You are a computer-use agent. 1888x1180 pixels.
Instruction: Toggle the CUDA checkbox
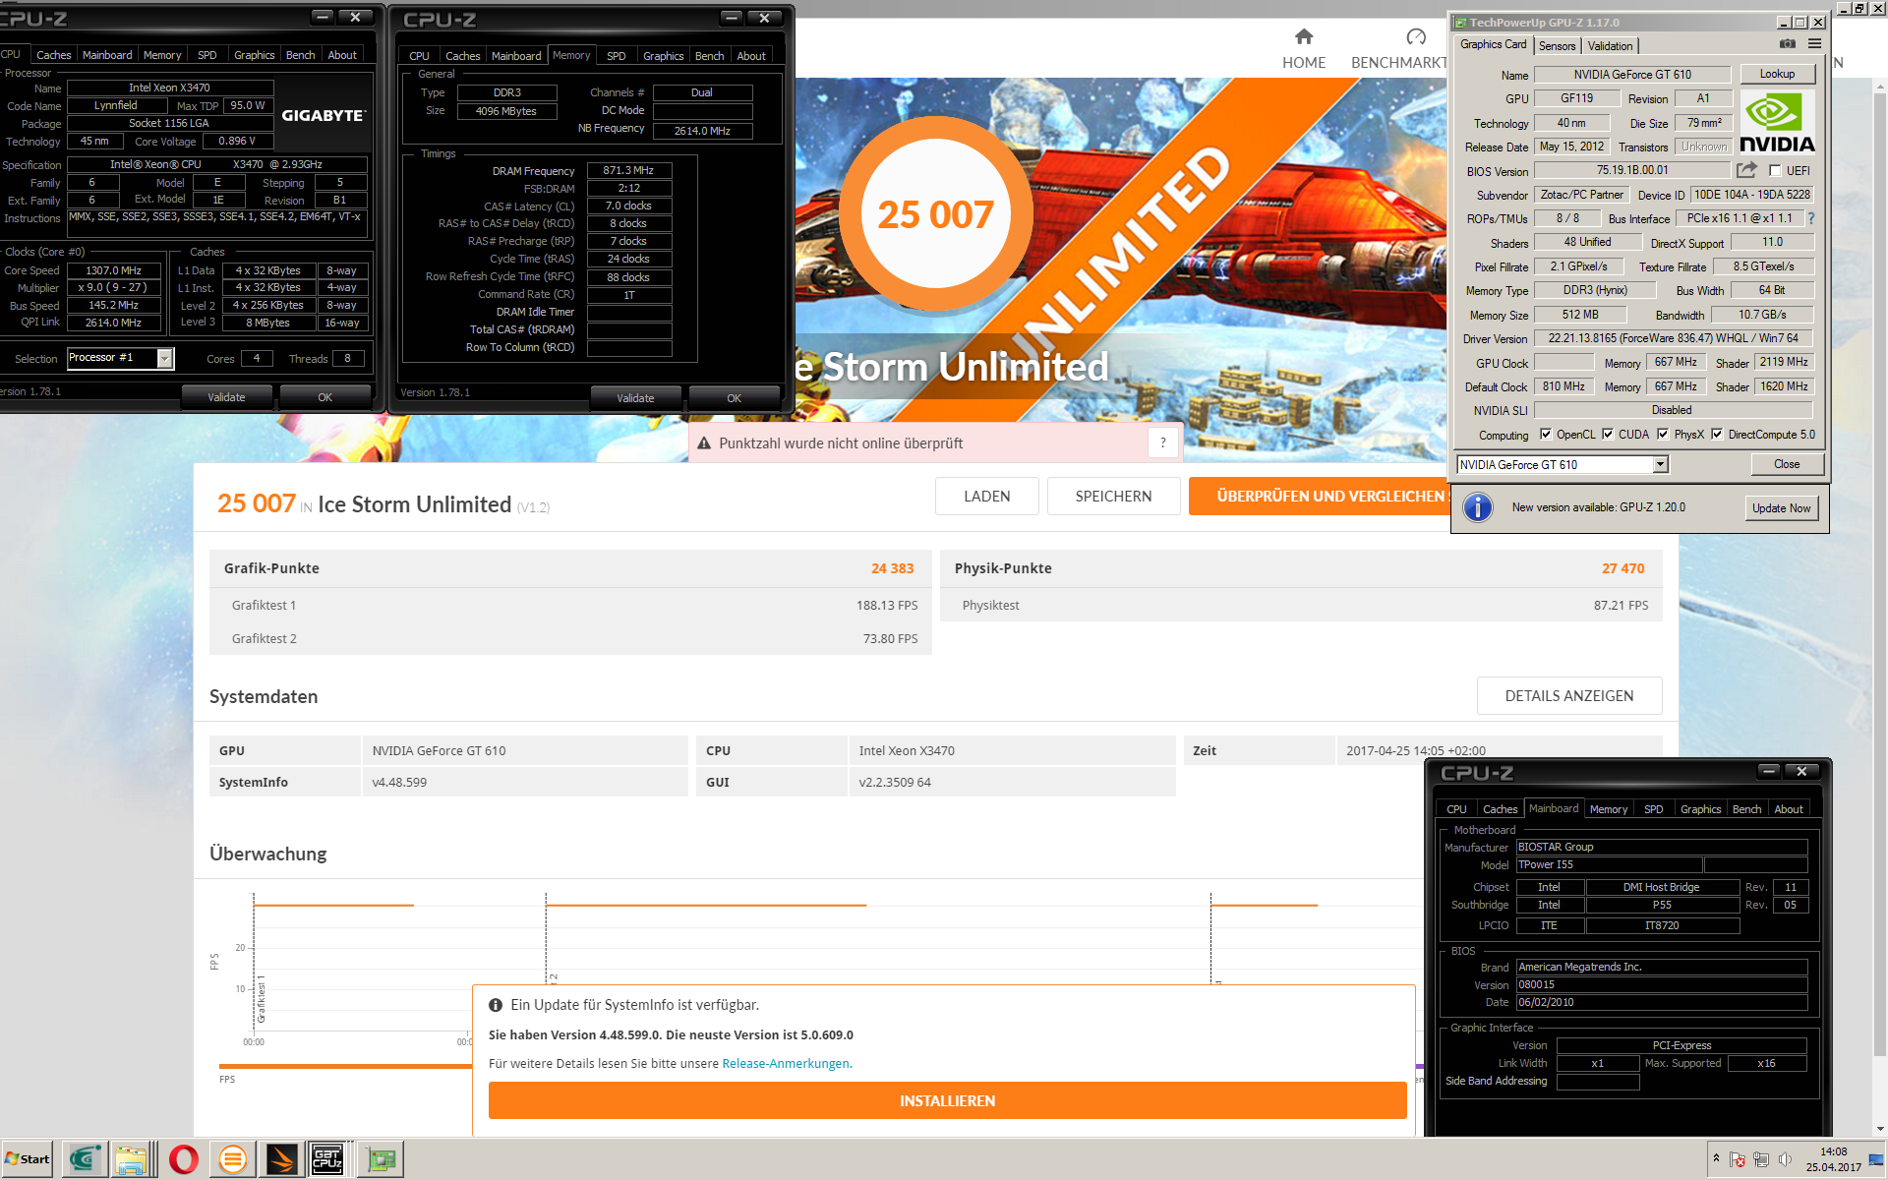point(1608,434)
